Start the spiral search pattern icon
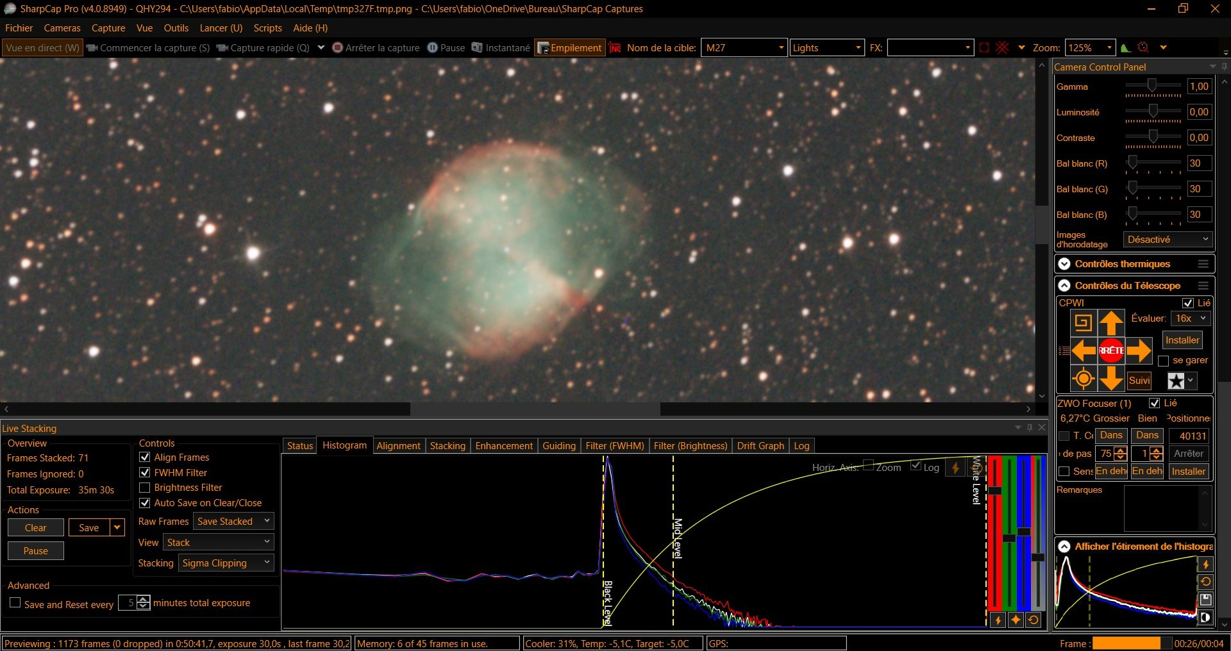The width and height of the screenshot is (1231, 651). pyautogui.click(x=1084, y=322)
